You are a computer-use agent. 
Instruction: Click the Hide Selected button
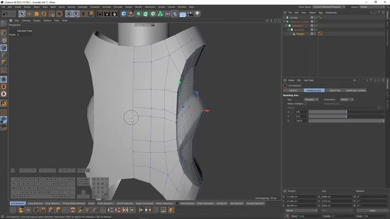(187, 203)
